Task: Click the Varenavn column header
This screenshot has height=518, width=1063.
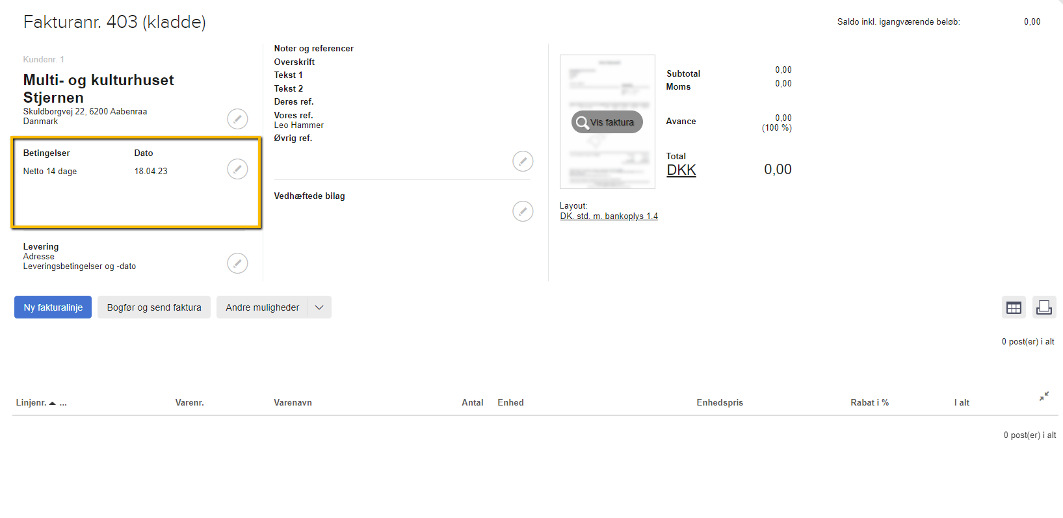Action: click(293, 403)
